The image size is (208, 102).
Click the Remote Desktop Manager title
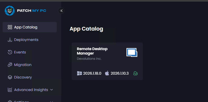click(92, 51)
